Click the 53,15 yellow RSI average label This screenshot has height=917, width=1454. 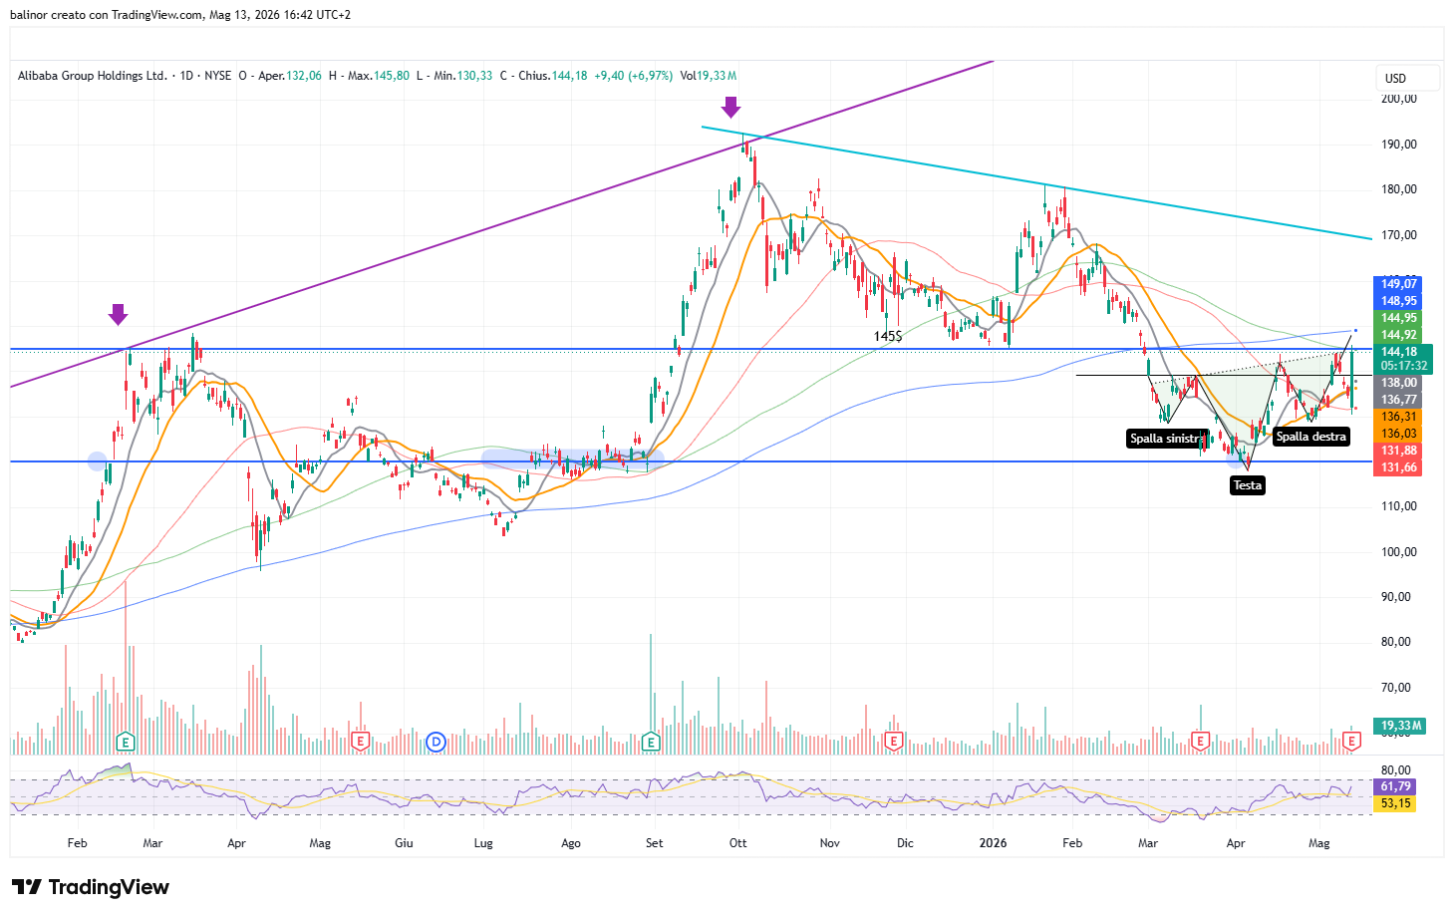(x=1396, y=803)
